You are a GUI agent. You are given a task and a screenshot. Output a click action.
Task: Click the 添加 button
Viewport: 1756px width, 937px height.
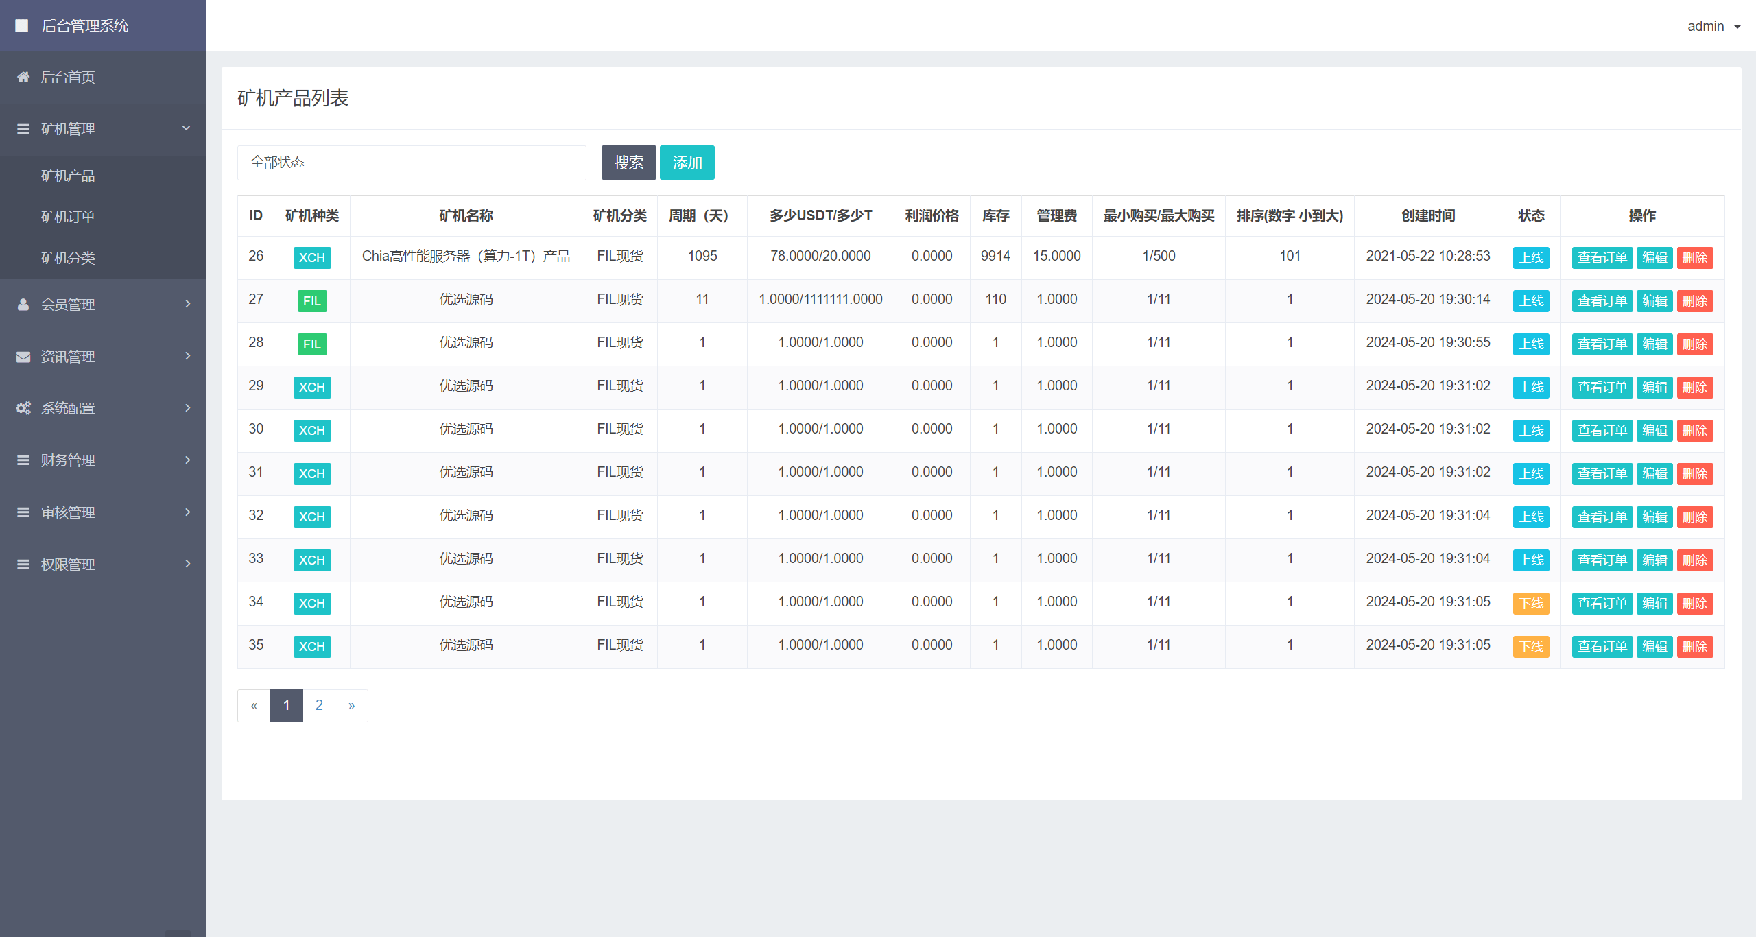coord(687,163)
